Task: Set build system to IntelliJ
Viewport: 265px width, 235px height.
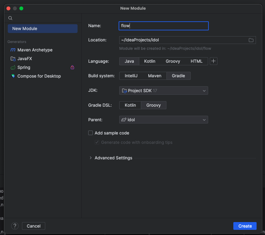Action: [131, 76]
